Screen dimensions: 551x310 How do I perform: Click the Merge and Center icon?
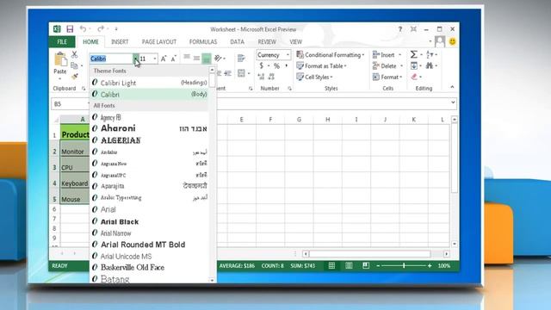point(241,73)
